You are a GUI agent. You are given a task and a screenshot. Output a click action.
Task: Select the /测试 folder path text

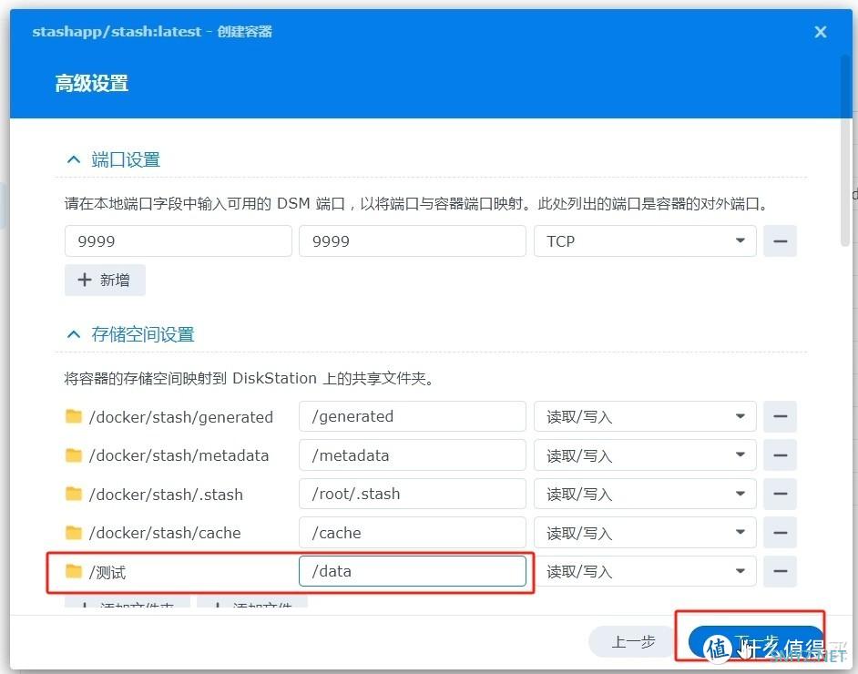107,572
